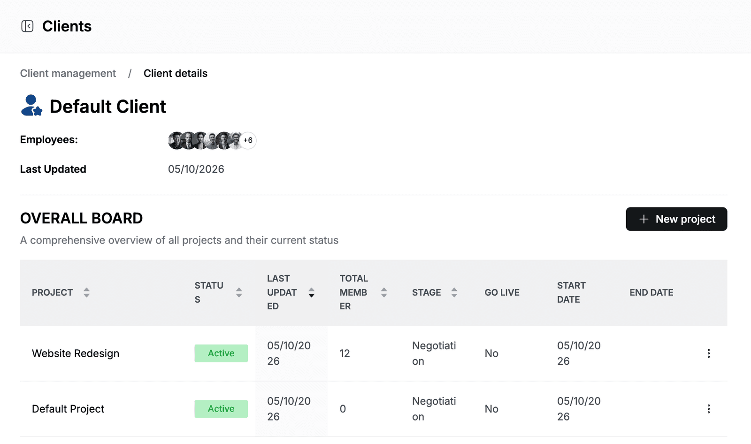Go to Client management breadcrumb
Image resolution: width=751 pixels, height=444 pixels.
[68, 73]
